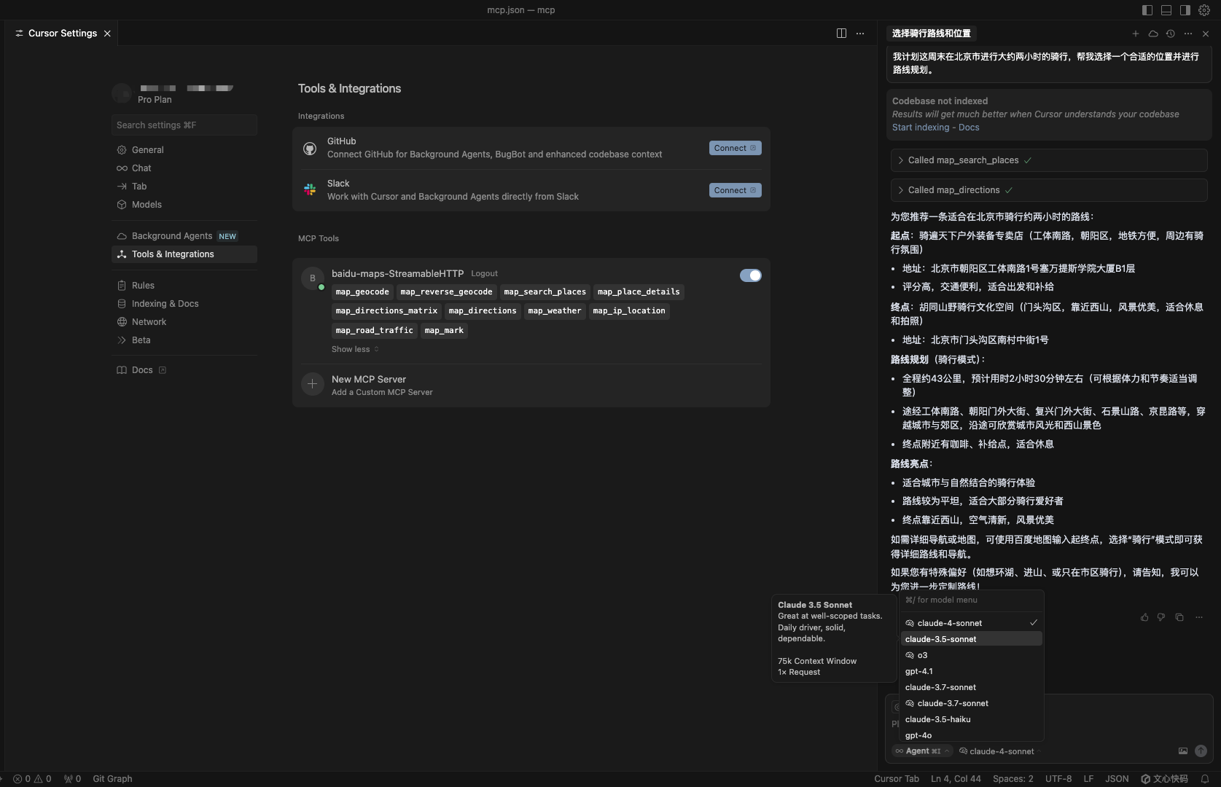Open the background agents cloud icon
Image resolution: width=1221 pixels, height=787 pixels.
[1153, 34]
